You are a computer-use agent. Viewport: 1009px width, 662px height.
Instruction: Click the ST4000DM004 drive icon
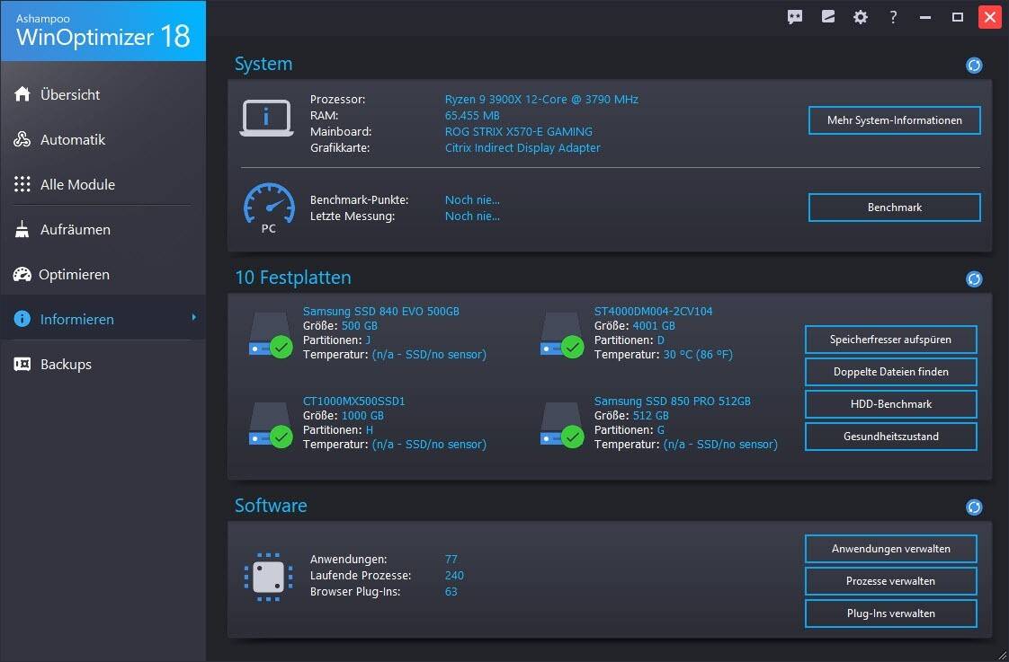pyautogui.click(x=561, y=335)
